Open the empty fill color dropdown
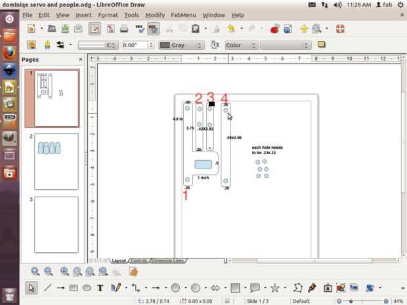Viewport: 407px width, 305px height. (286, 45)
